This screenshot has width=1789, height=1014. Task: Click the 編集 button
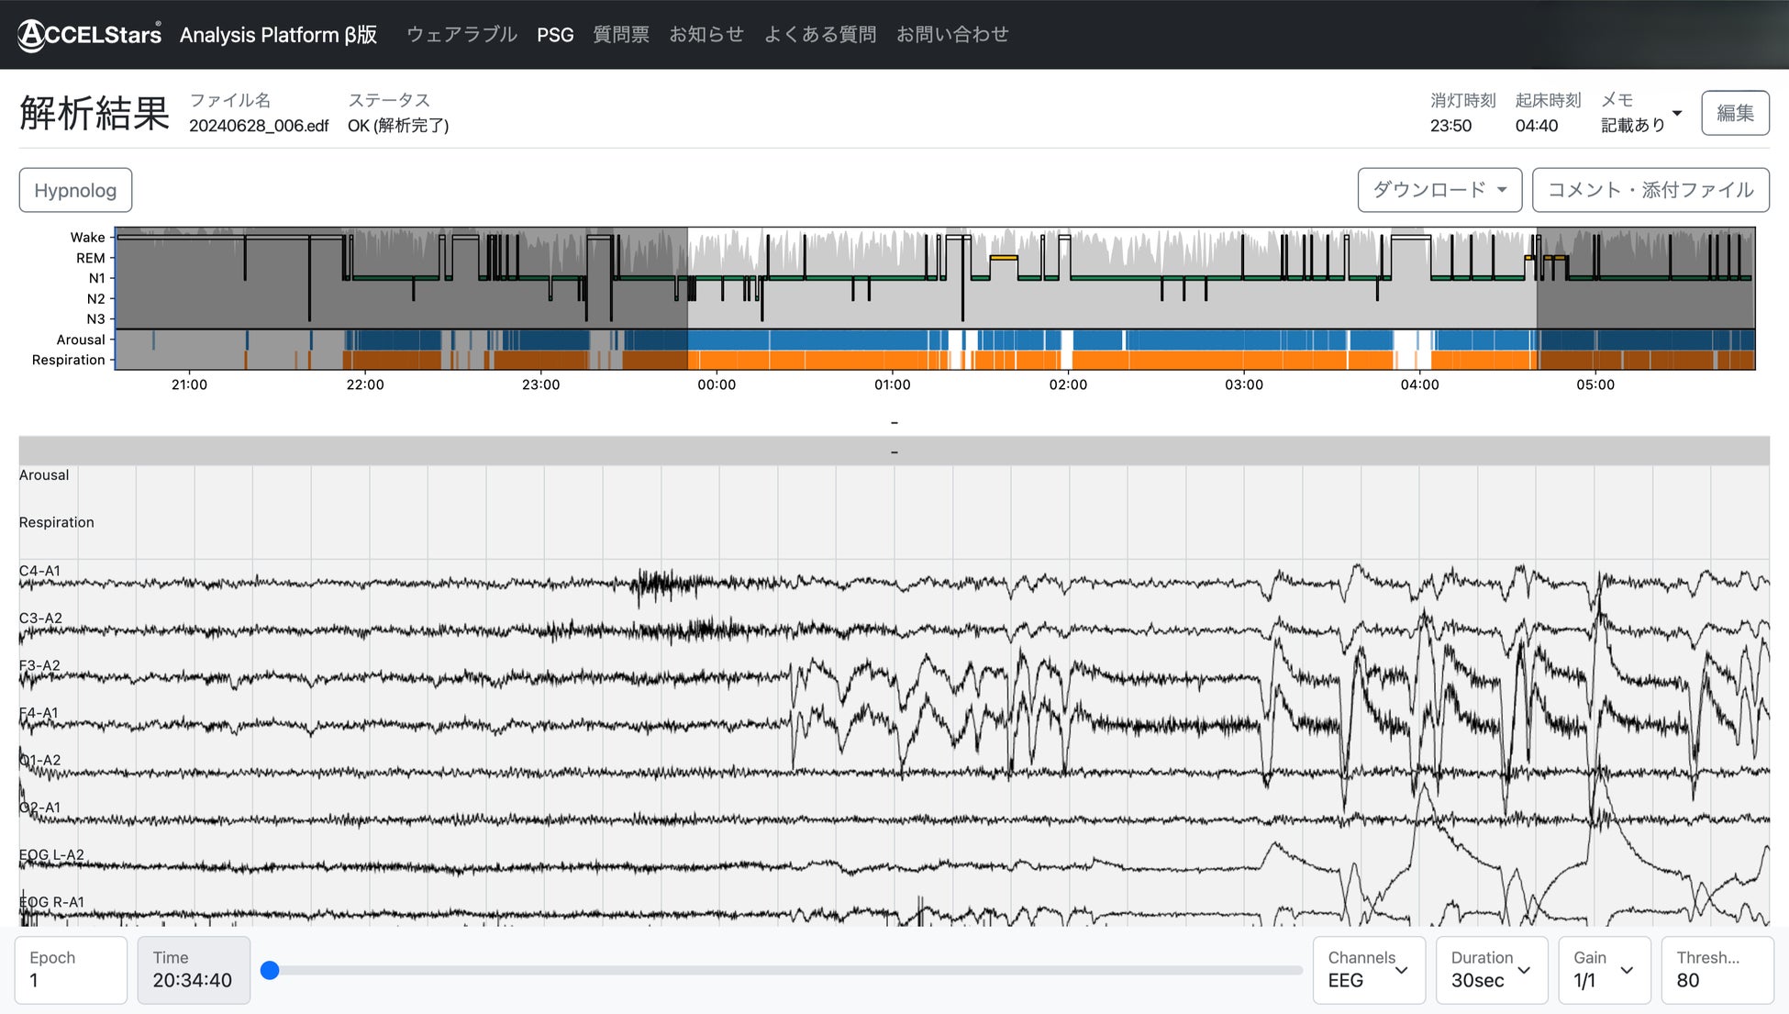coord(1734,113)
